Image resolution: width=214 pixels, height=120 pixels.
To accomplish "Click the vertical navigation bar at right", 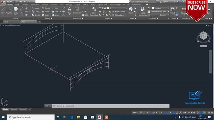I will coord(210,62).
